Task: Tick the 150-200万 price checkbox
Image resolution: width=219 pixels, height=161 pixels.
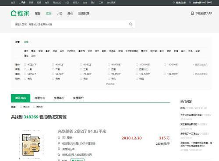Action: (x=165, y=64)
